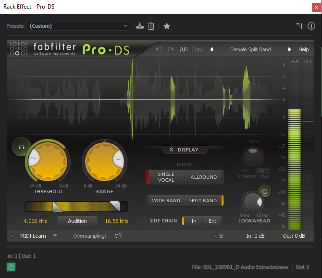Collapse the DISPLAY section
322x278 pixels.
[185, 150]
